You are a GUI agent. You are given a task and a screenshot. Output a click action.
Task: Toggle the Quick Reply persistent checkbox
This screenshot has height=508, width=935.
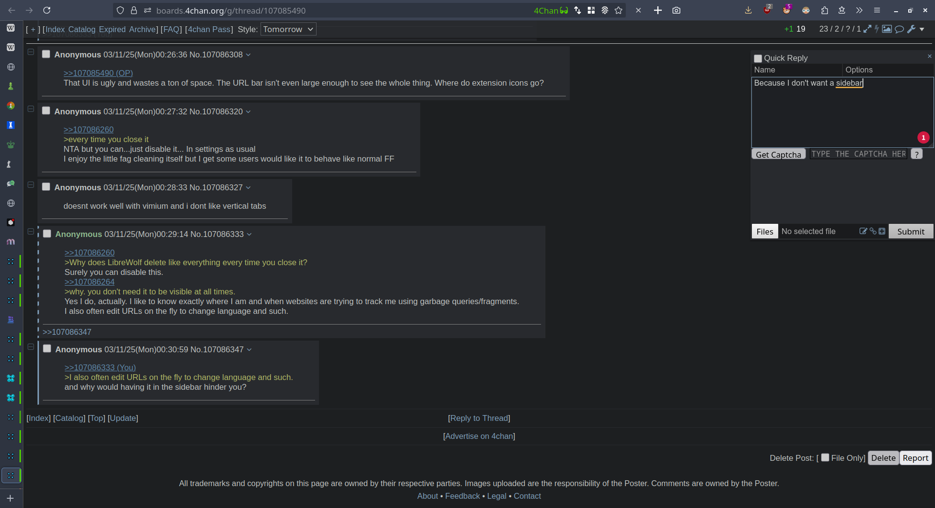[x=758, y=58]
